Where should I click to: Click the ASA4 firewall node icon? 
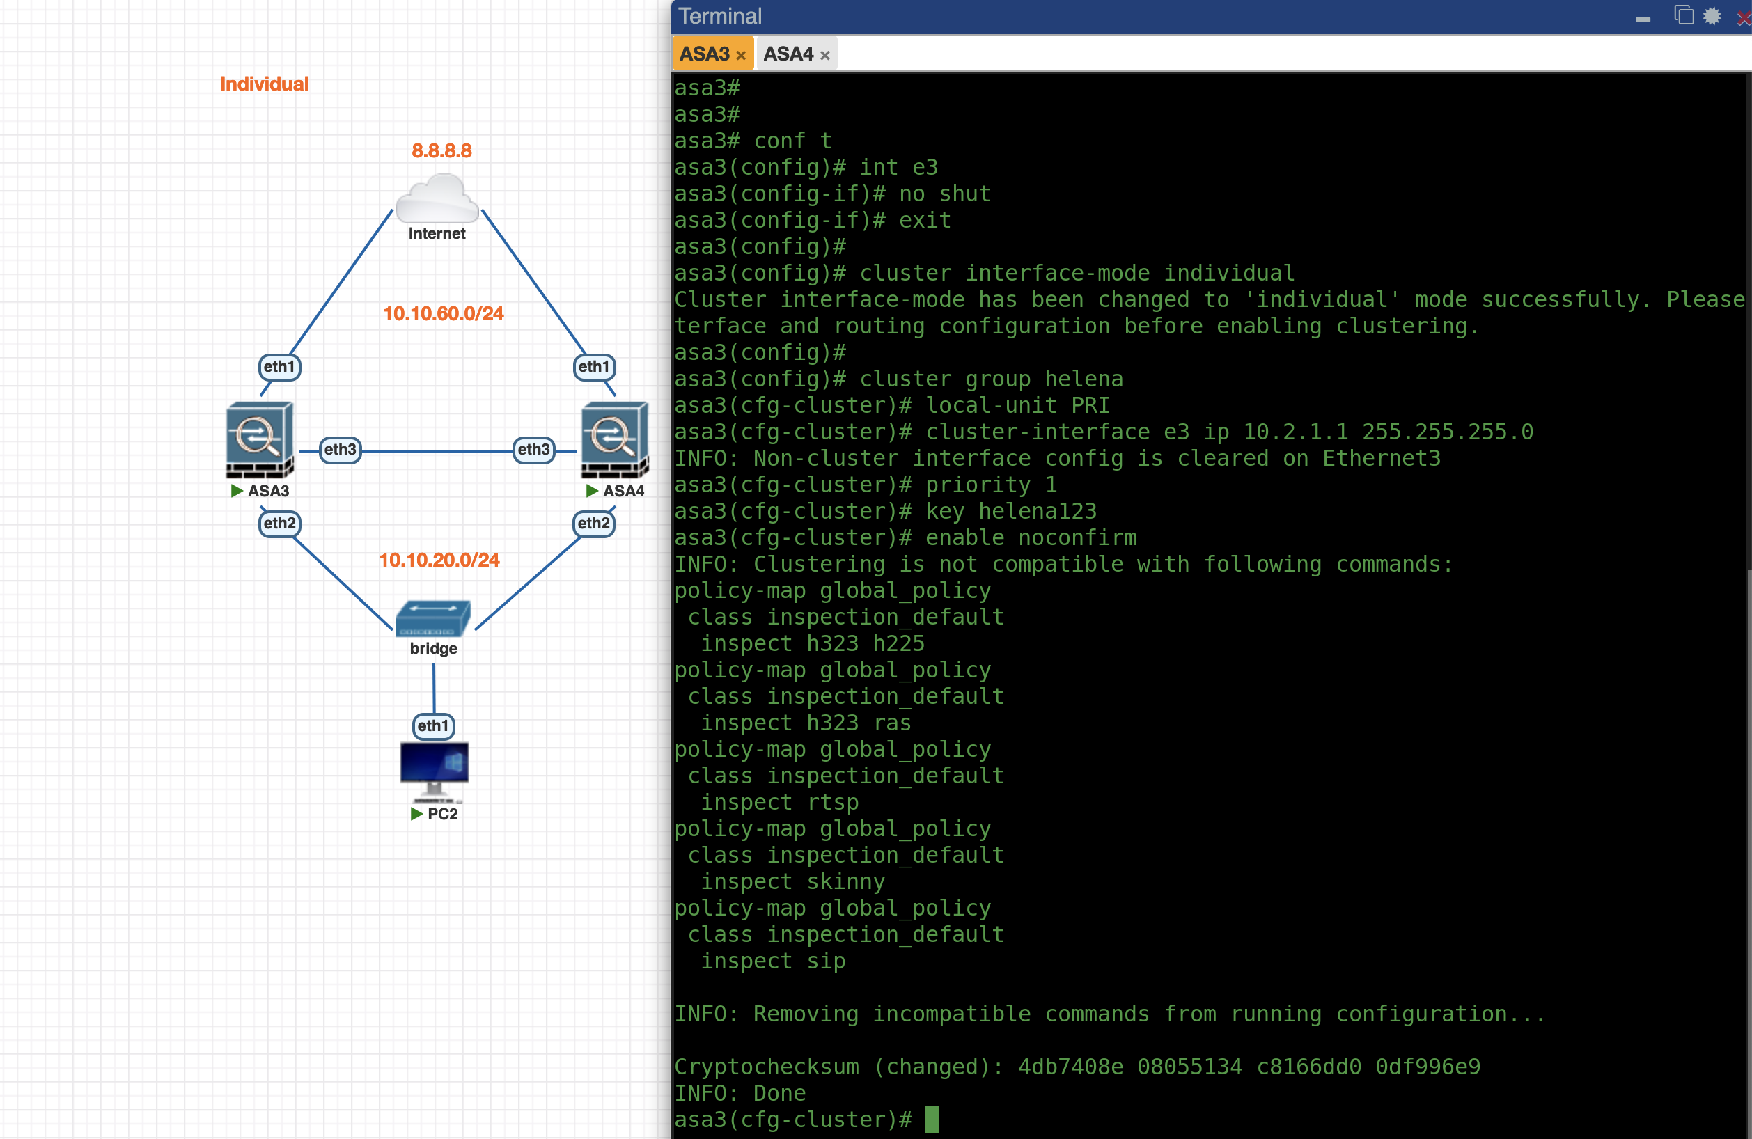point(615,439)
